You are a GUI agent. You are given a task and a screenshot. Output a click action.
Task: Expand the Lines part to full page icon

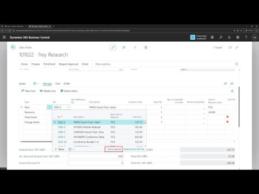coord(232,84)
